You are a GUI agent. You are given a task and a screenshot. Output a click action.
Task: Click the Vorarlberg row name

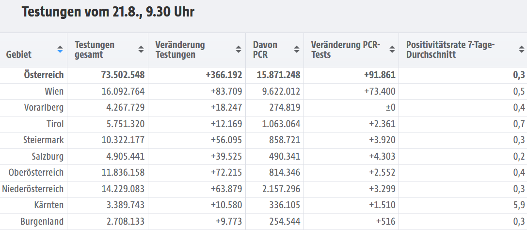(x=44, y=108)
